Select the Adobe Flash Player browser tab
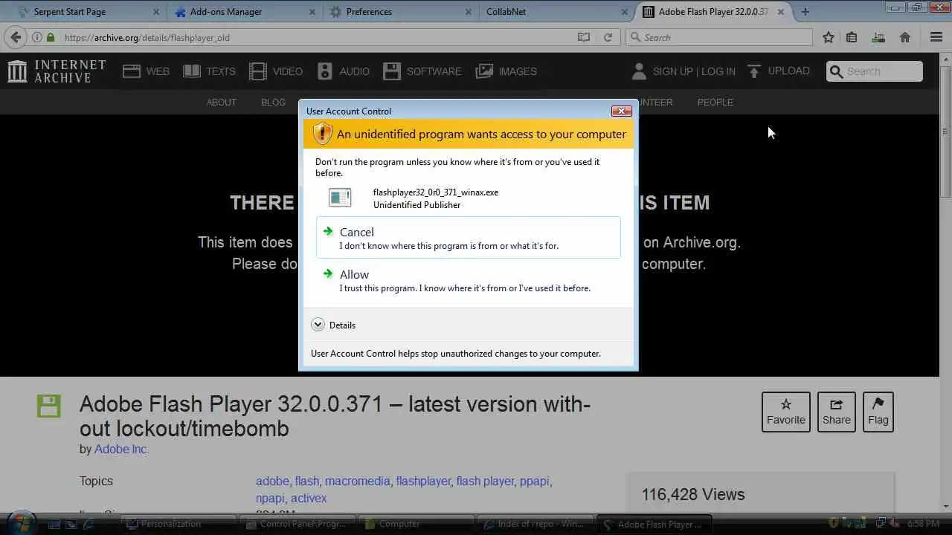 pos(713,12)
